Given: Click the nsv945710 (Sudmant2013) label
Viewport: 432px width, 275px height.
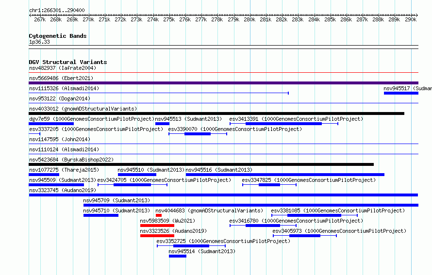Looking at the screenshot, I should 116,210.
